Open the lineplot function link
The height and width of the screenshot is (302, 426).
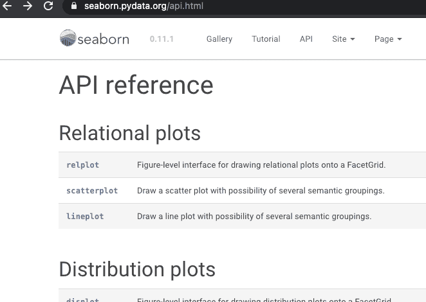coord(85,217)
